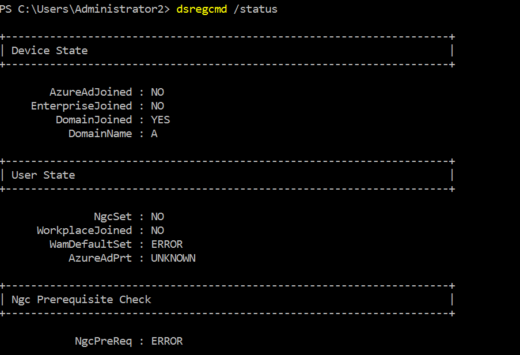Click the Ngc Prerequisite Check header
This screenshot has width=520, height=355.
pyautogui.click(x=81, y=300)
